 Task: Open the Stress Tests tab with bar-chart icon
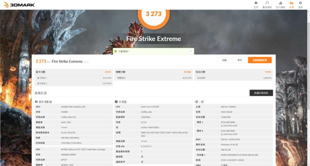[x=280, y=5]
